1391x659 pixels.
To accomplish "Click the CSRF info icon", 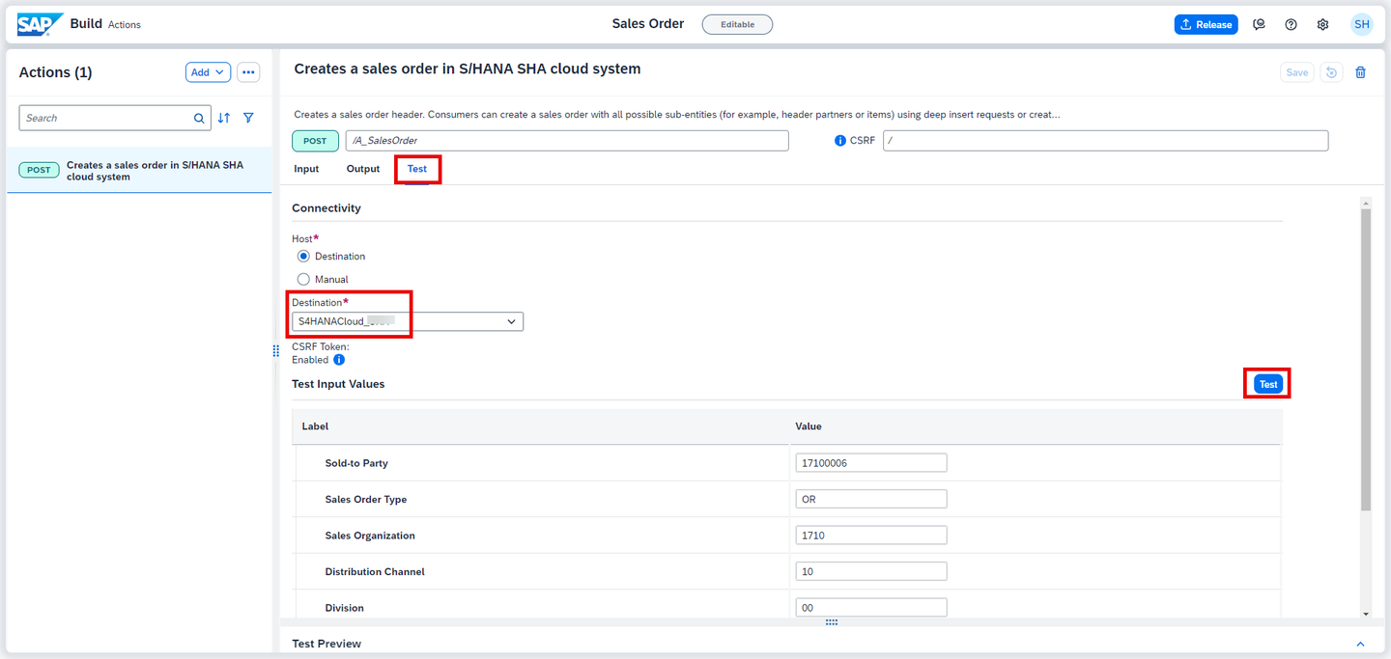I will pyautogui.click(x=839, y=141).
